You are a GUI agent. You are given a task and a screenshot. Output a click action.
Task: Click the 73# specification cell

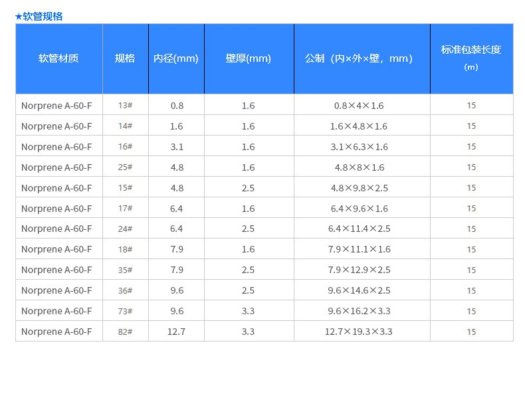tap(125, 312)
